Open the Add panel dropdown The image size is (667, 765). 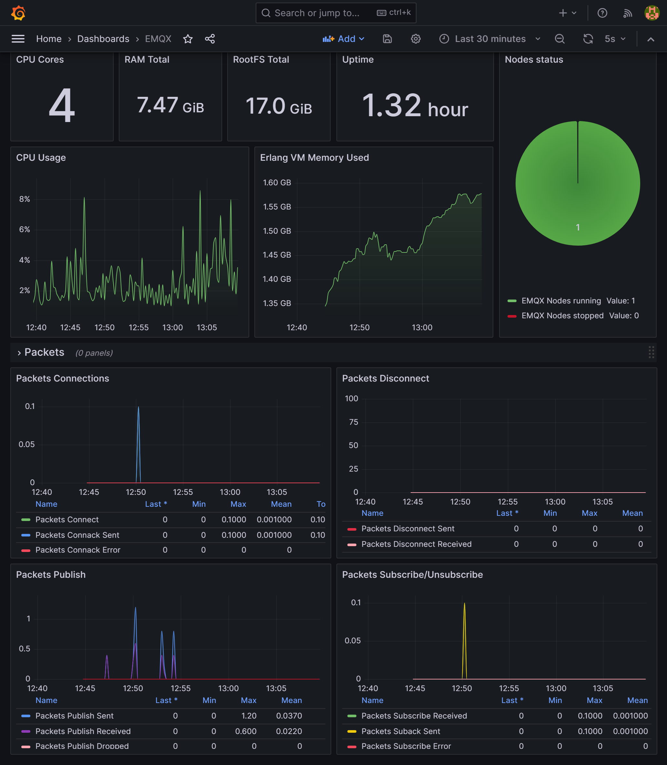[x=343, y=39]
